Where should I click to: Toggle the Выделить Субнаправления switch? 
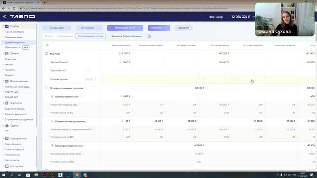pos(148,36)
